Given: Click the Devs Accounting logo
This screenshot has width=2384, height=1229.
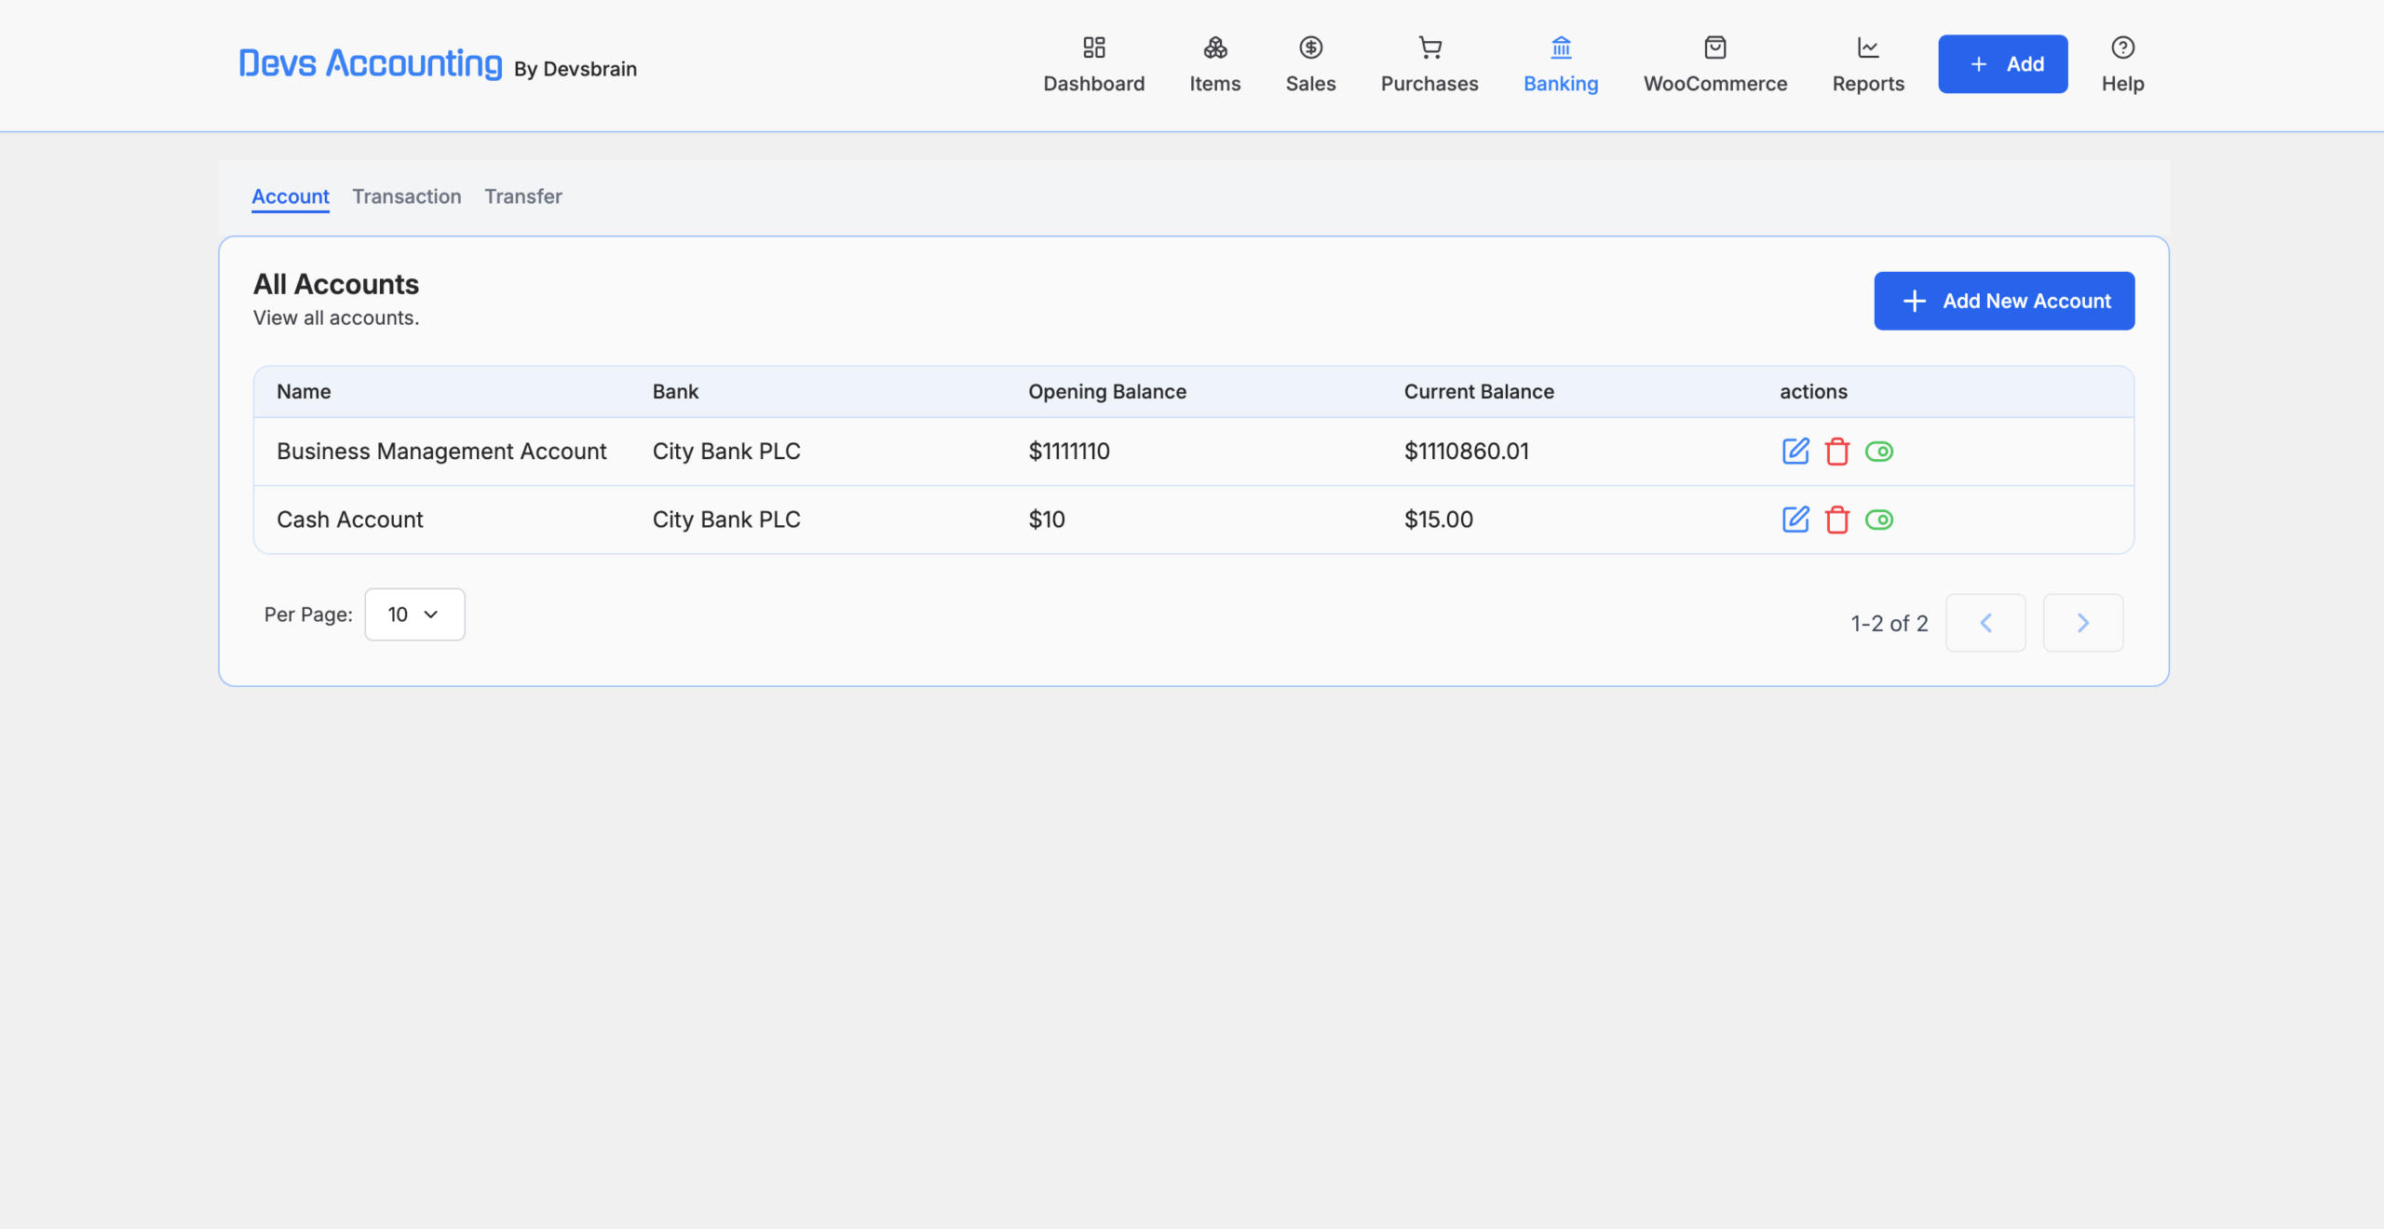Looking at the screenshot, I should click(371, 63).
